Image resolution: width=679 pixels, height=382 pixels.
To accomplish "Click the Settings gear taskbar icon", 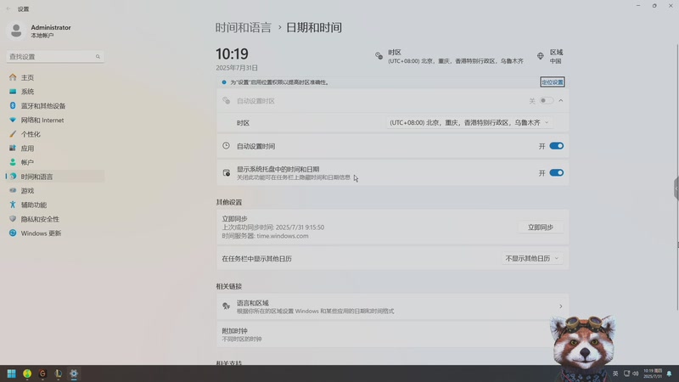I will coord(74,374).
